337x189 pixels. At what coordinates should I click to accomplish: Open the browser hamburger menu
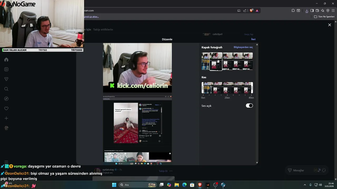pos(333,10)
